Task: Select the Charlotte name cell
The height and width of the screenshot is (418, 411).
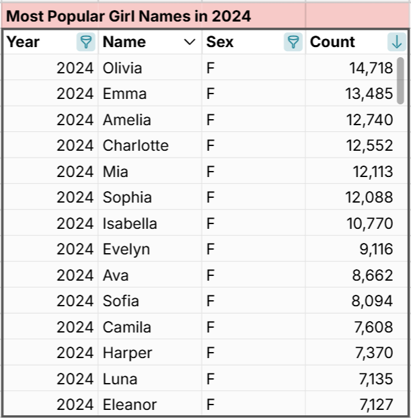Action: [x=136, y=145]
